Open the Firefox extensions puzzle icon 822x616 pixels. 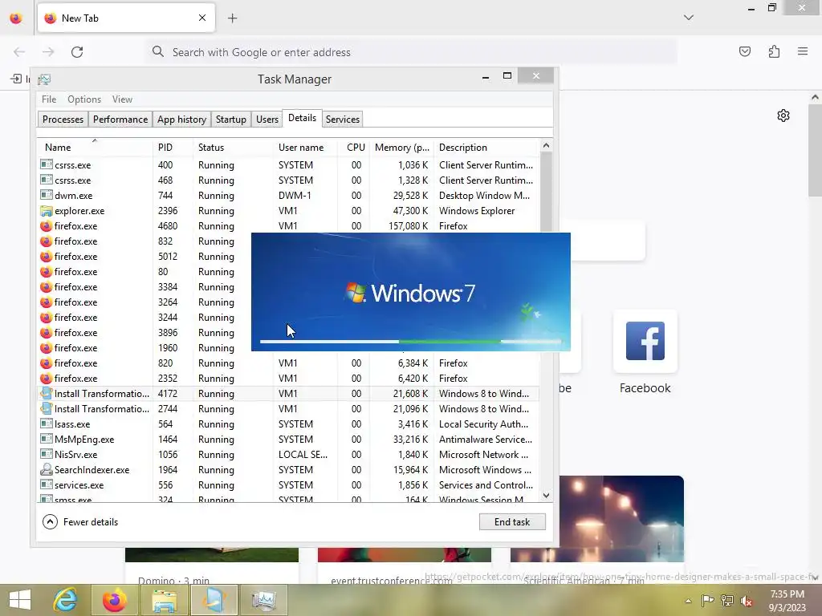tap(774, 51)
